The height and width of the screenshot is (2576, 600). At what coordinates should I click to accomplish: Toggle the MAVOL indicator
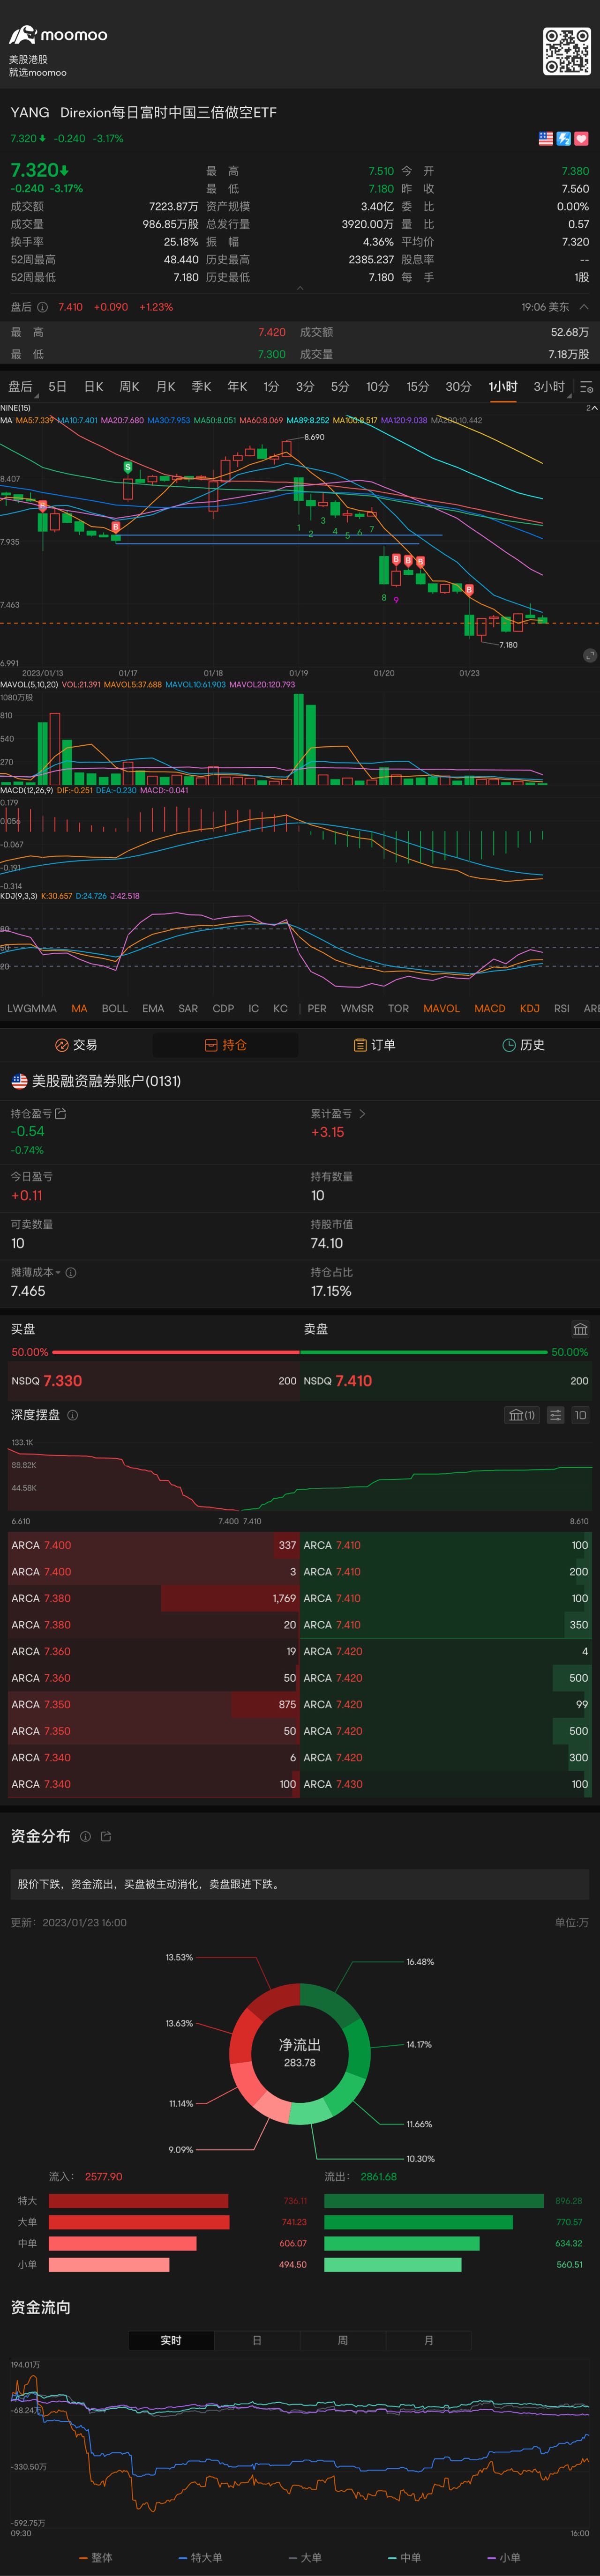click(442, 1008)
